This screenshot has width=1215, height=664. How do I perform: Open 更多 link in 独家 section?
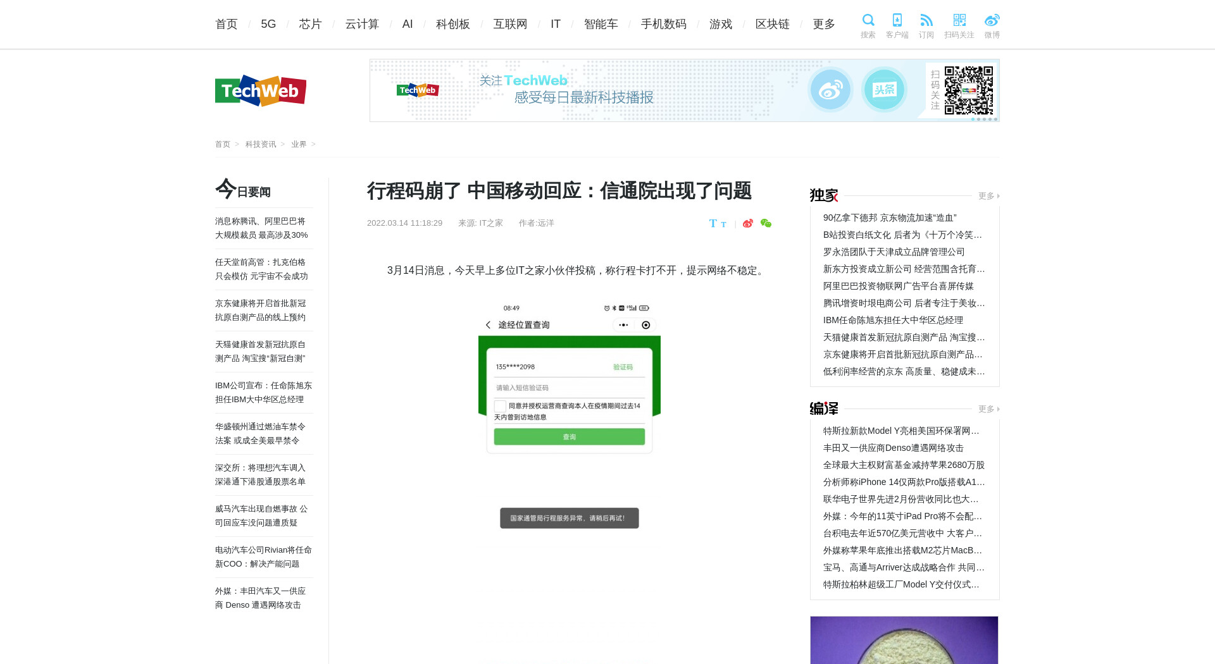(x=988, y=196)
